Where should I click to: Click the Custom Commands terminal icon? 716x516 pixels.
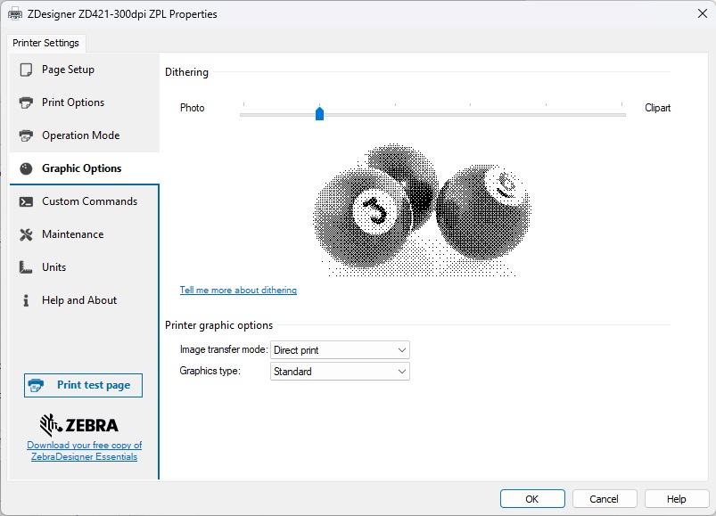pos(26,201)
